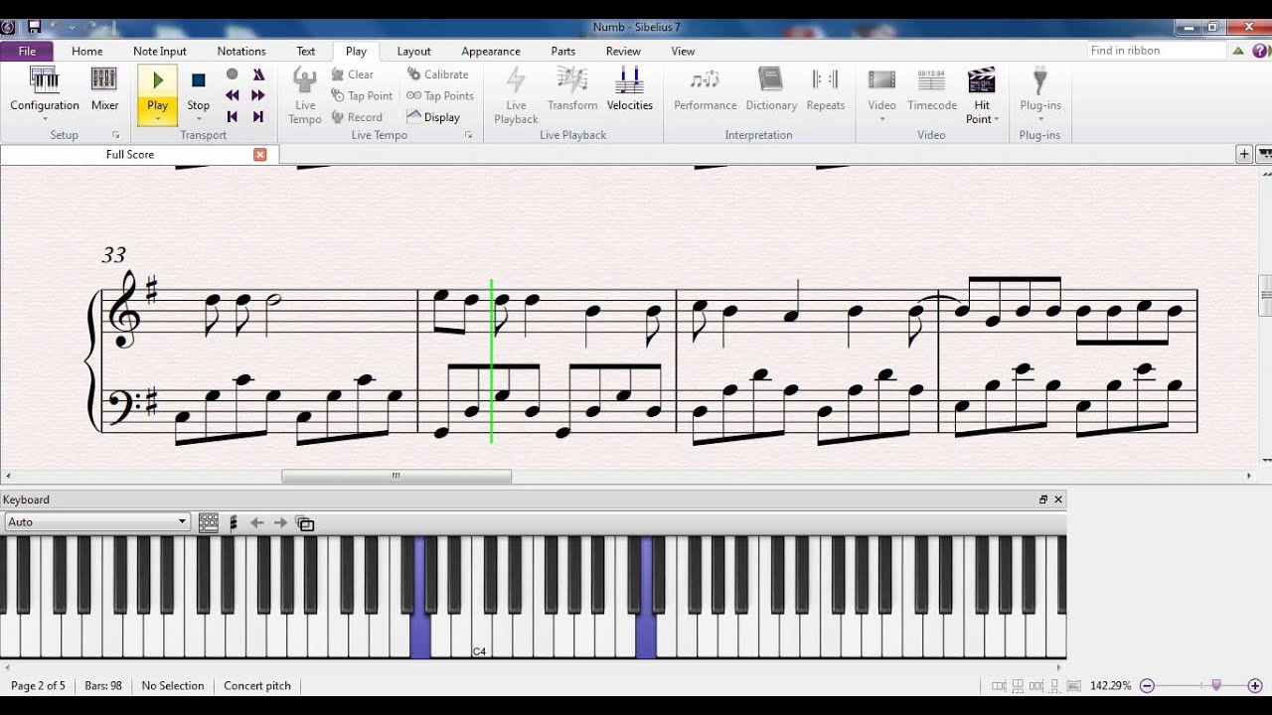The height and width of the screenshot is (715, 1272).
Task: Expand the Video dropdown arrow
Action: pos(881,119)
